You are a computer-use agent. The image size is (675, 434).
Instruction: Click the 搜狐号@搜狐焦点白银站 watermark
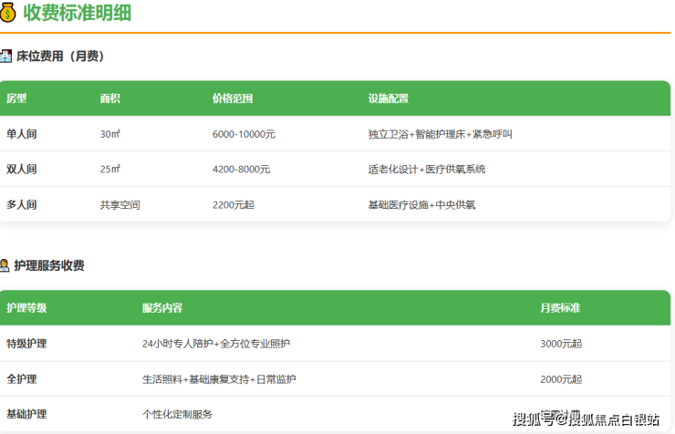tap(586, 419)
